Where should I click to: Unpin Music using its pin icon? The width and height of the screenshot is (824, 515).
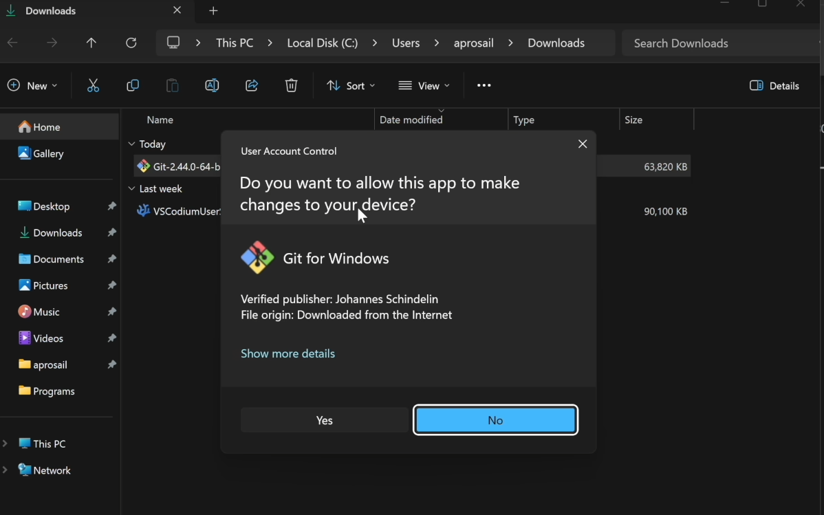pyautogui.click(x=111, y=311)
